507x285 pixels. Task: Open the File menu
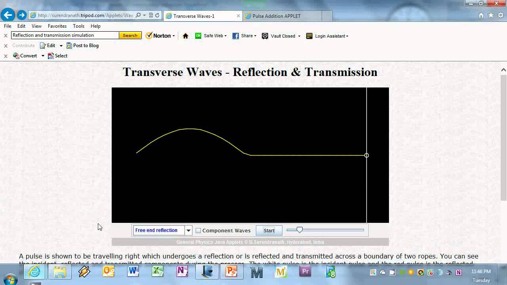pyautogui.click(x=8, y=26)
